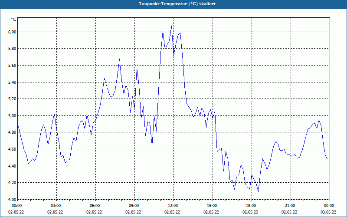Image resolution: width=347 pixels, height=217 pixels.
Task: Click the dew point curve's highest peak near 12:00
Action: coord(171,26)
